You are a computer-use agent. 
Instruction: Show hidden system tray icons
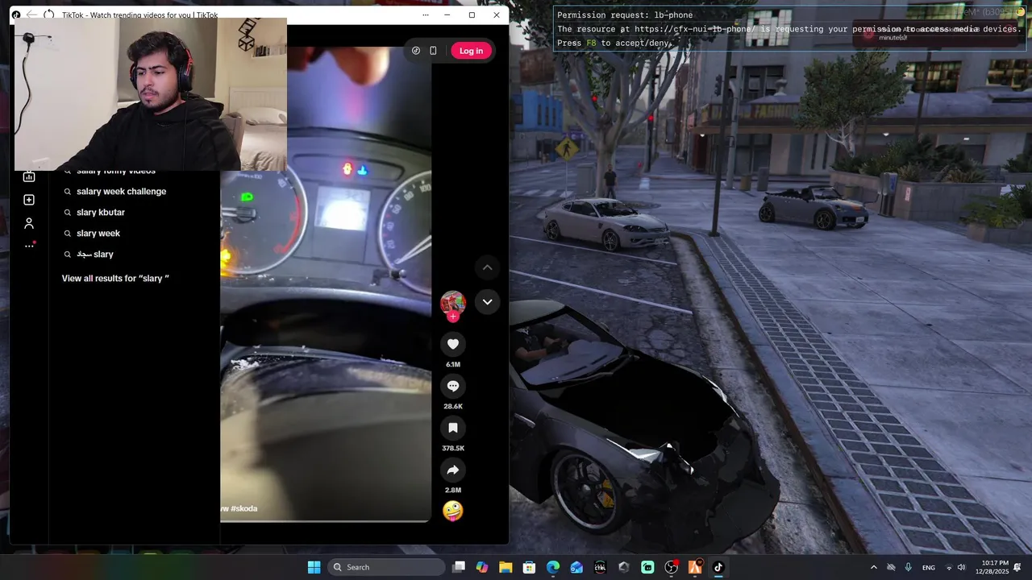873,567
